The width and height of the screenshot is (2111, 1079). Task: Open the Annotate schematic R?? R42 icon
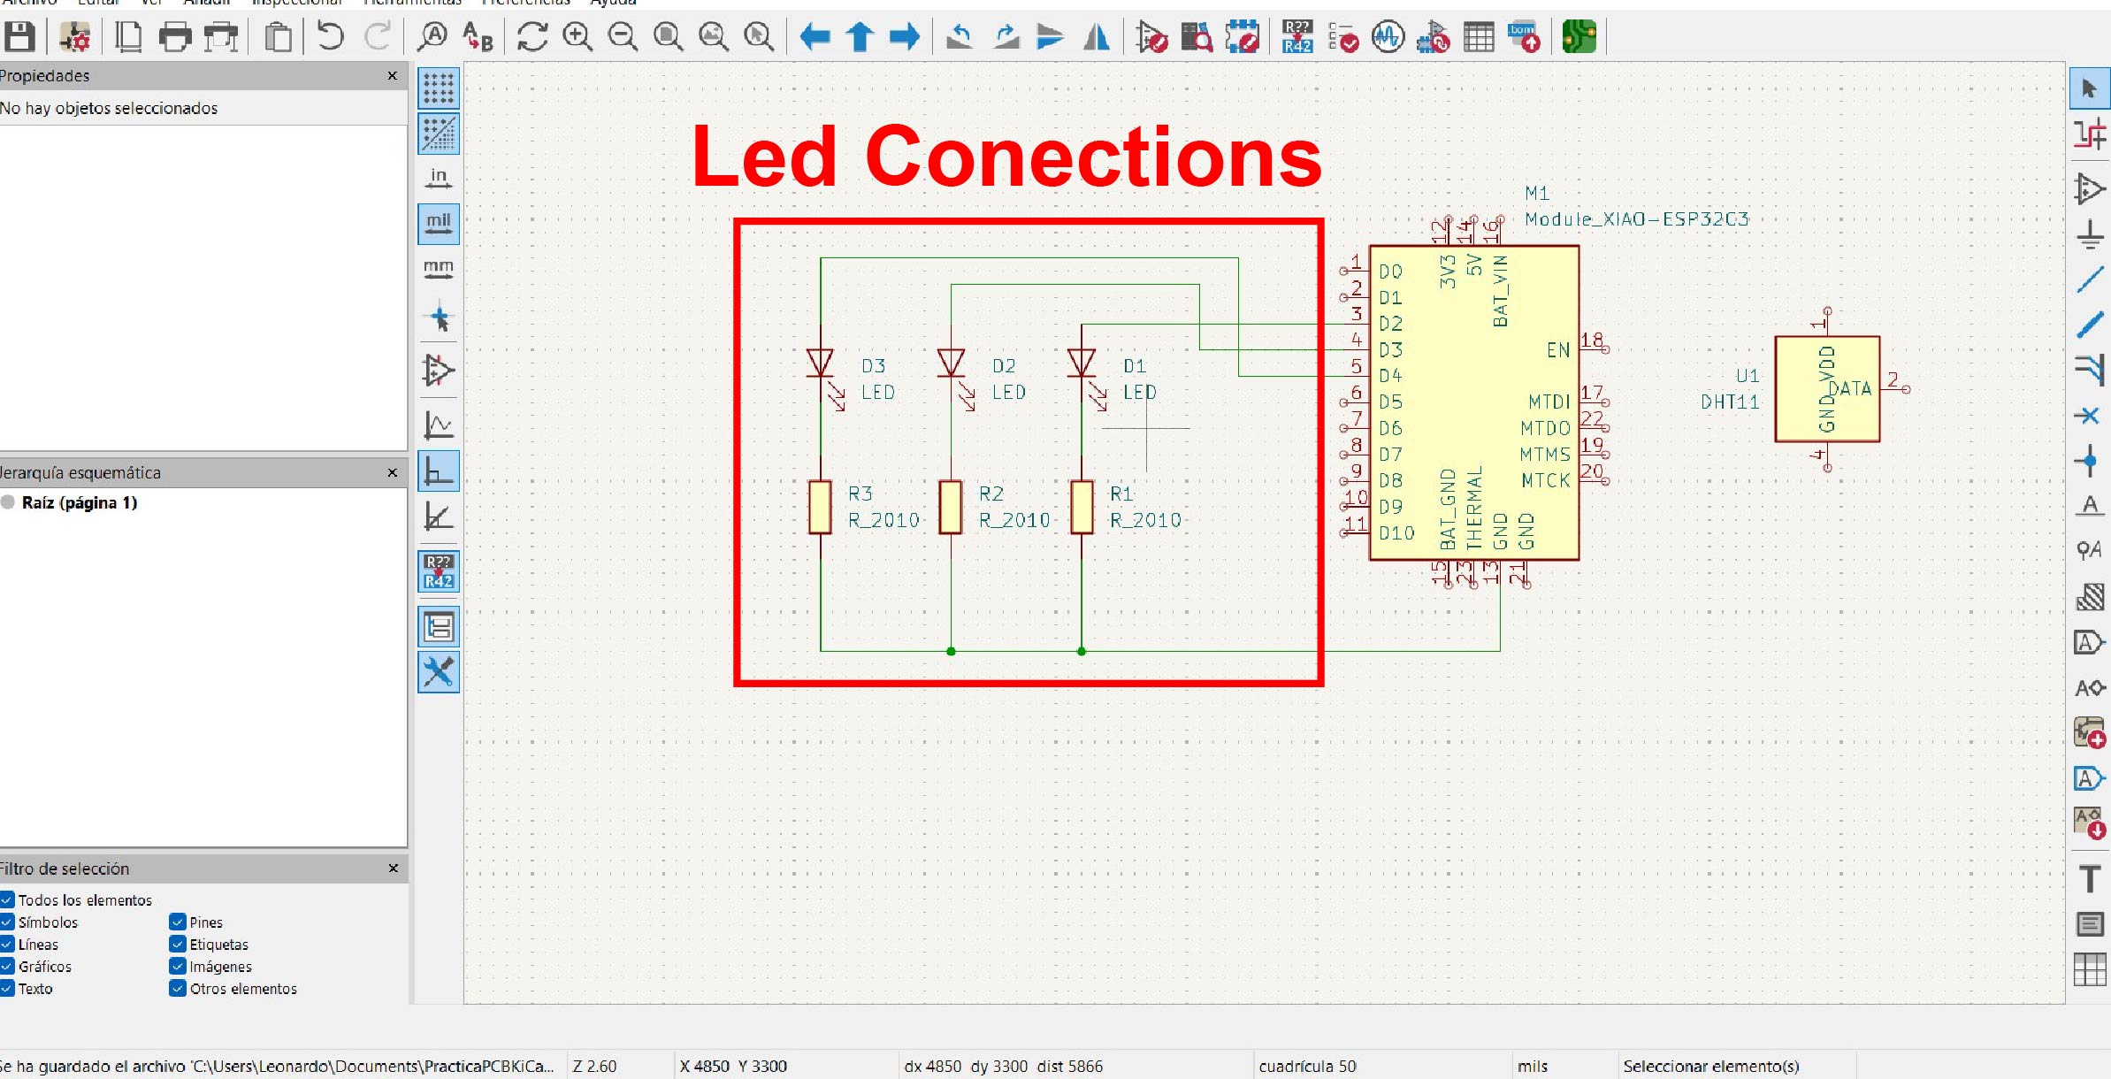pos(1297,37)
